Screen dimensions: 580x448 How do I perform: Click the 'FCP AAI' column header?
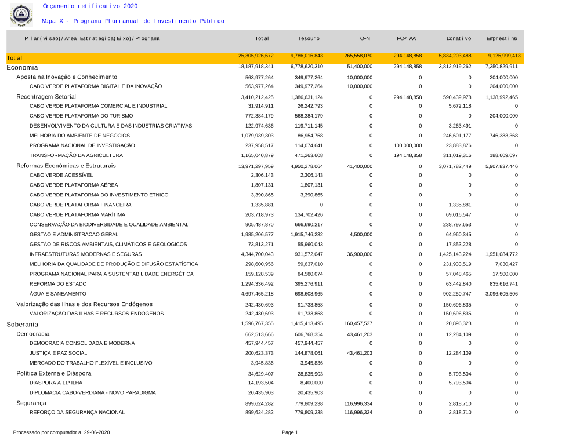407,39
